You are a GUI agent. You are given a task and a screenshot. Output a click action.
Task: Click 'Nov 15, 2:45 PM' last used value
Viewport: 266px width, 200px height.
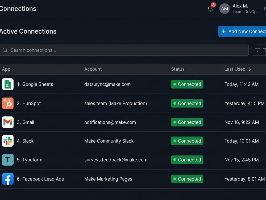242,160
